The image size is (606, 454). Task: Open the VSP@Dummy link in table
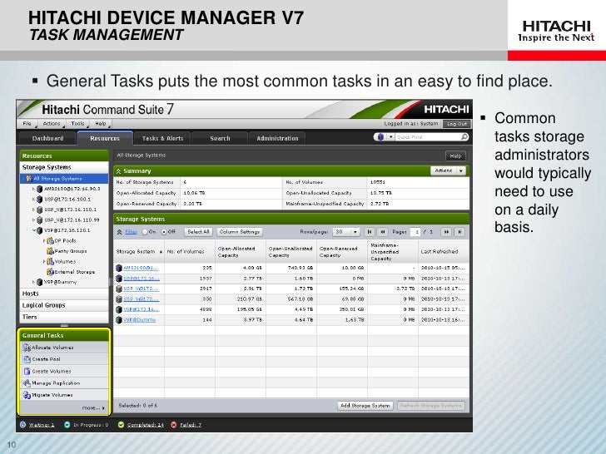[x=140, y=319]
